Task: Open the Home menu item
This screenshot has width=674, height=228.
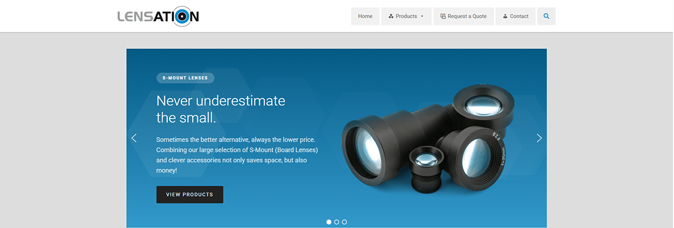Action: tap(365, 17)
